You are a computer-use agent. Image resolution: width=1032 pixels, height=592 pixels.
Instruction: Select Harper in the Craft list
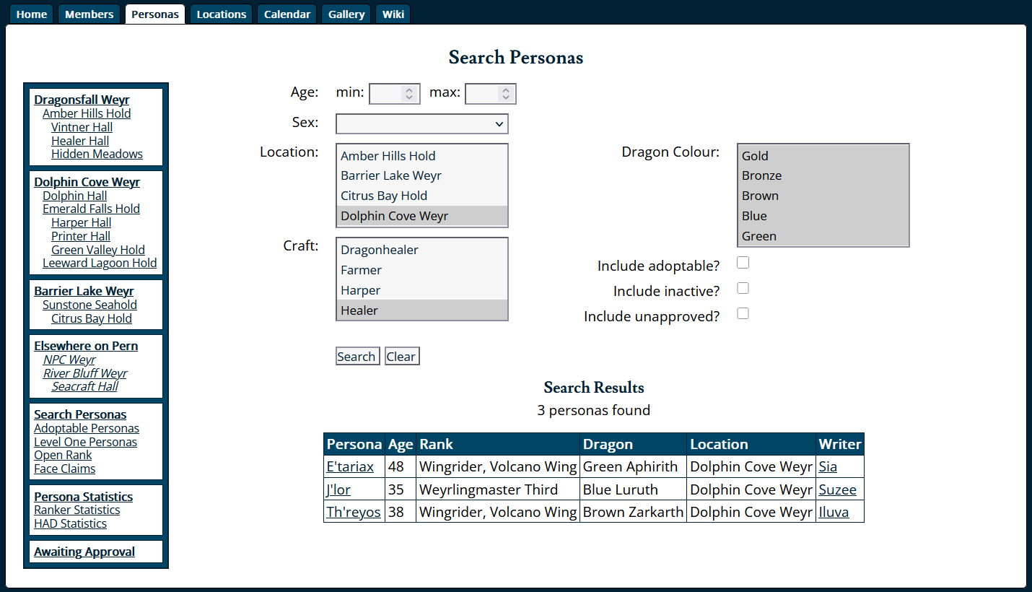422,290
